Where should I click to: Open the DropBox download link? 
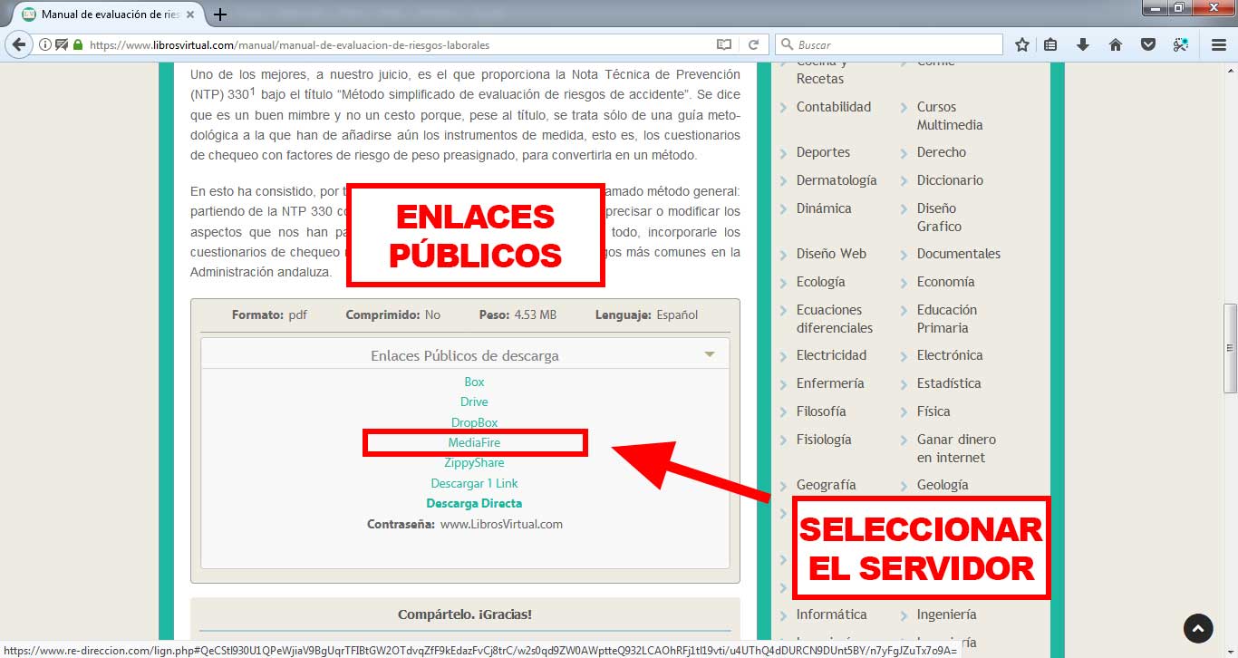pyautogui.click(x=474, y=422)
